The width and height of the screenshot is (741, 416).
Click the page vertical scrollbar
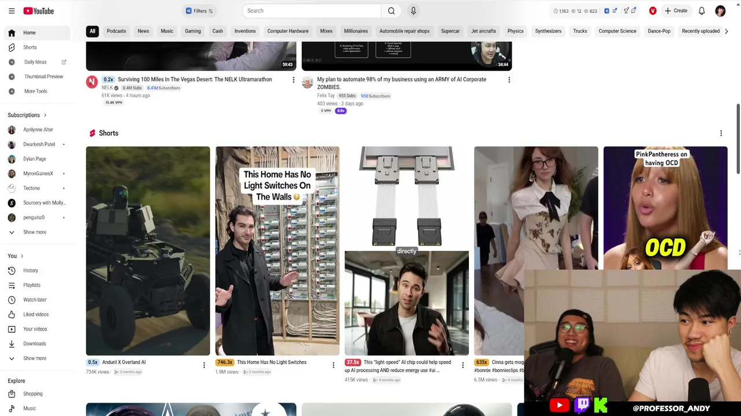click(x=738, y=139)
